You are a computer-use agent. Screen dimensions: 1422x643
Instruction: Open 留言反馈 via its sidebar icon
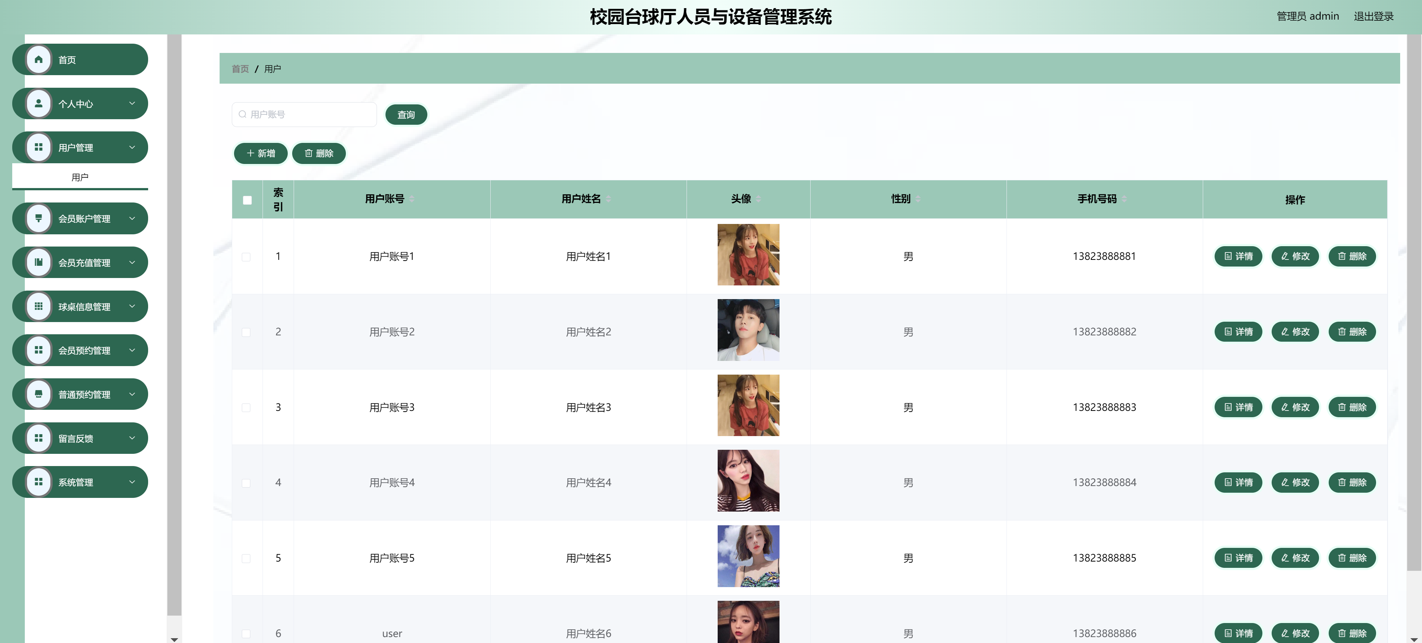click(x=39, y=438)
